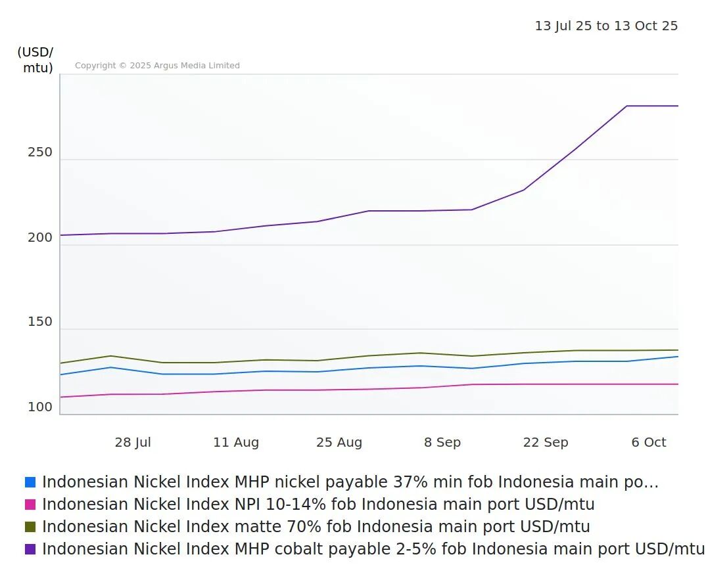Click the magenta NPI 10-14% legend swatch
The image size is (706, 586).
30,505
